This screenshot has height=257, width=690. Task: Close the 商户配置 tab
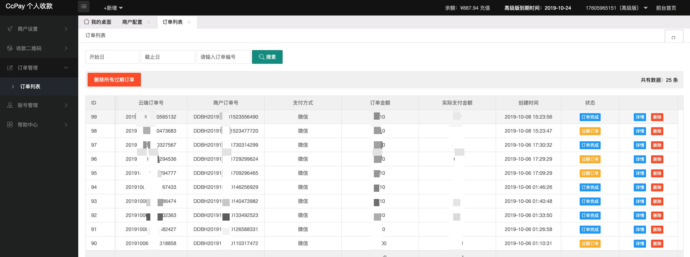tap(149, 22)
